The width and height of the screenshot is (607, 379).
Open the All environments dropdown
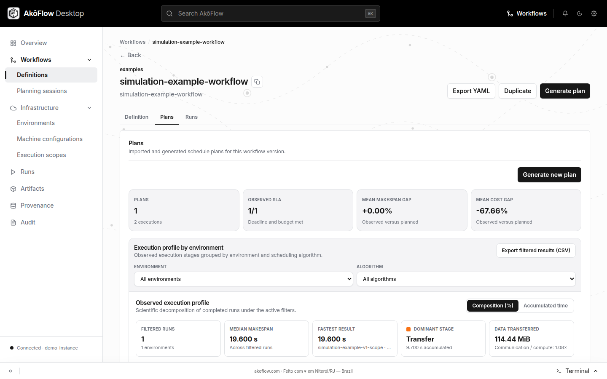[x=244, y=279]
